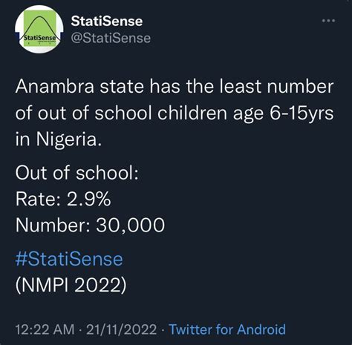The image size is (352, 345).
Task: Click the '(NMPI 2022)' source text
Action: 71,285
